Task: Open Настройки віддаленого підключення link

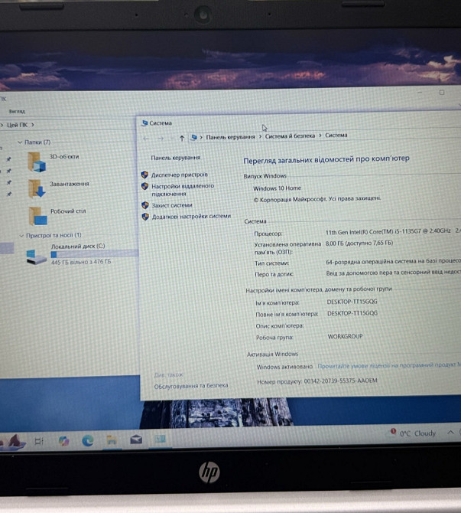Action: 183,190
